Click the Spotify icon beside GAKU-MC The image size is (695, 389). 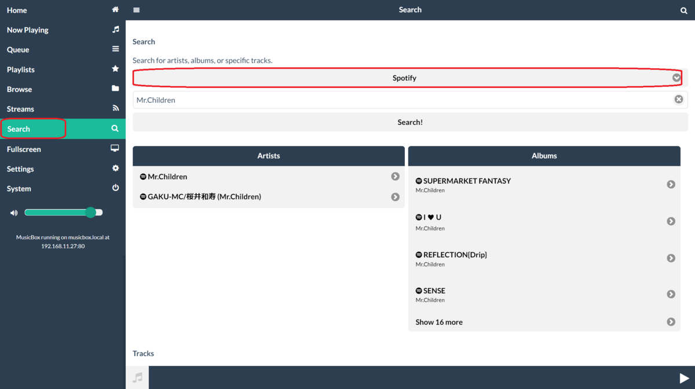[x=143, y=197]
